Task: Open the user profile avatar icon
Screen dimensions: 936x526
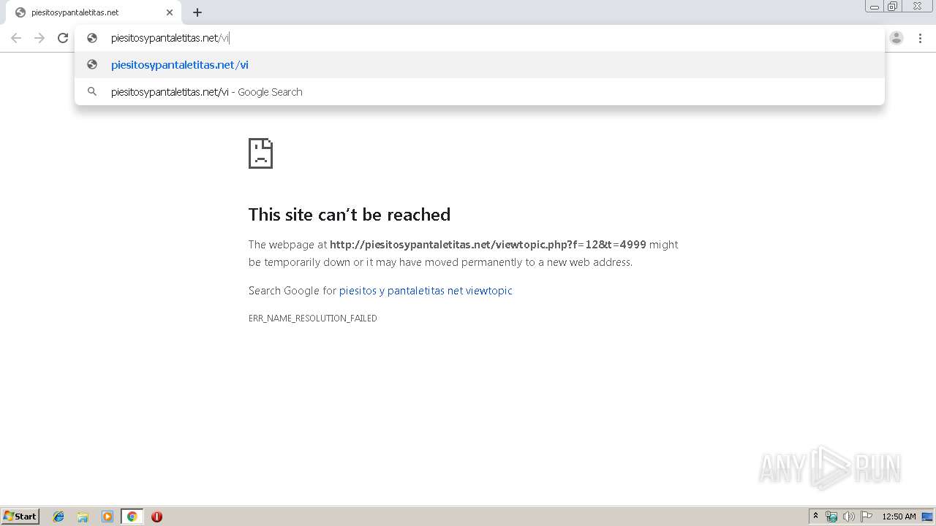Action: (x=897, y=38)
